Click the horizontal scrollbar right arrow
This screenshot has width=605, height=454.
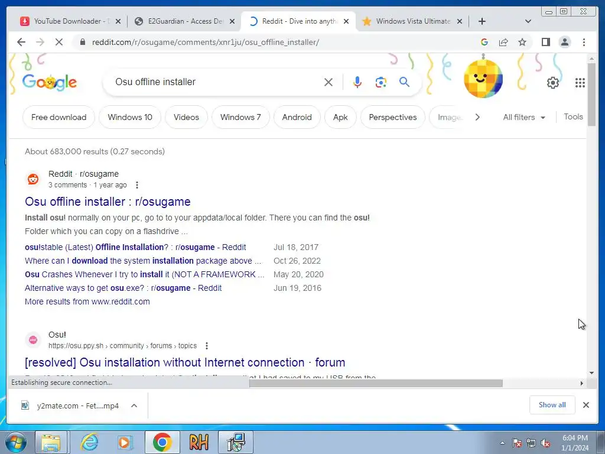coord(581,383)
